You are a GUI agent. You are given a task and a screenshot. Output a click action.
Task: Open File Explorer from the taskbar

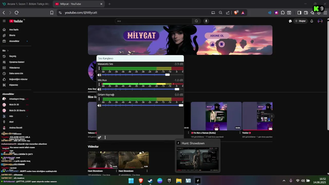(179, 181)
